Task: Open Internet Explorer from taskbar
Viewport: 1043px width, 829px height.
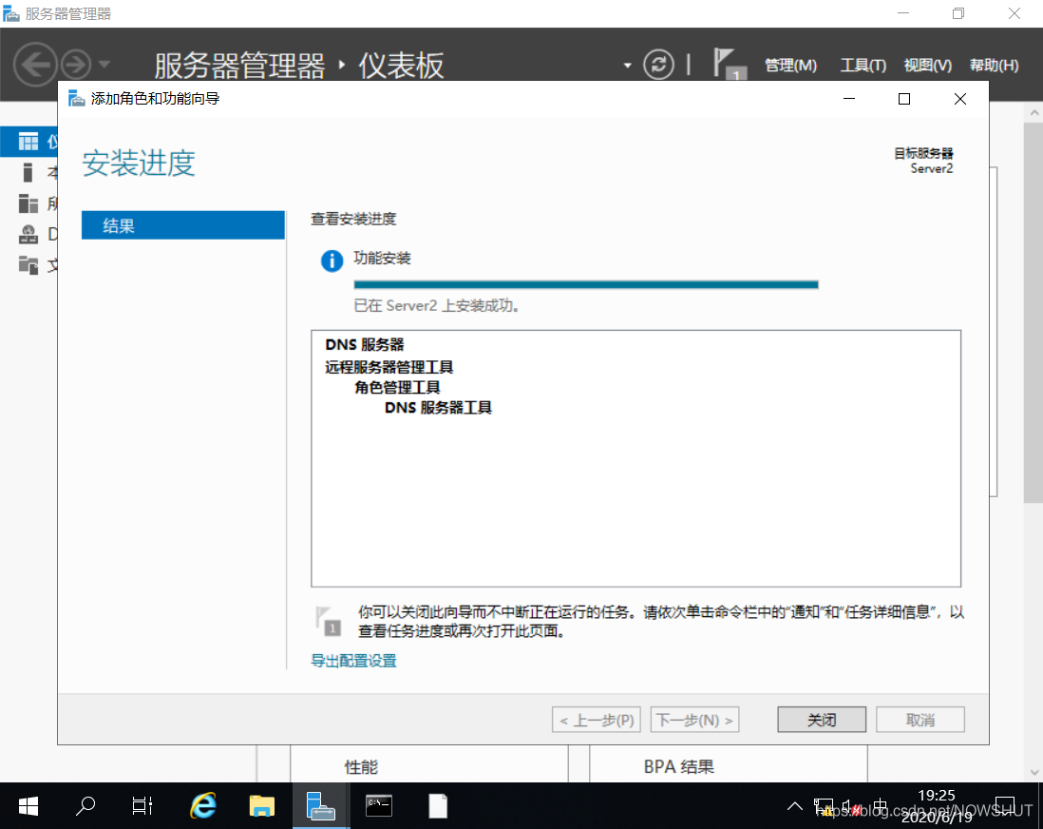Action: [202, 806]
